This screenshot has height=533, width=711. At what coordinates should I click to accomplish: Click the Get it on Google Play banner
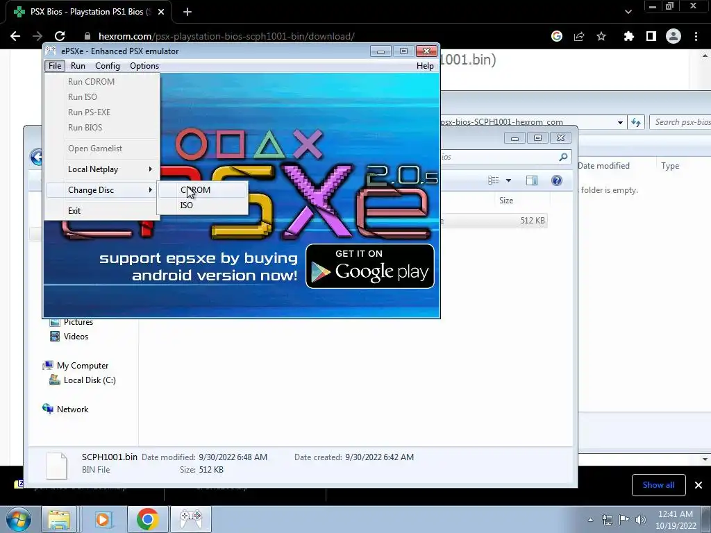pyautogui.click(x=370, y=266)
